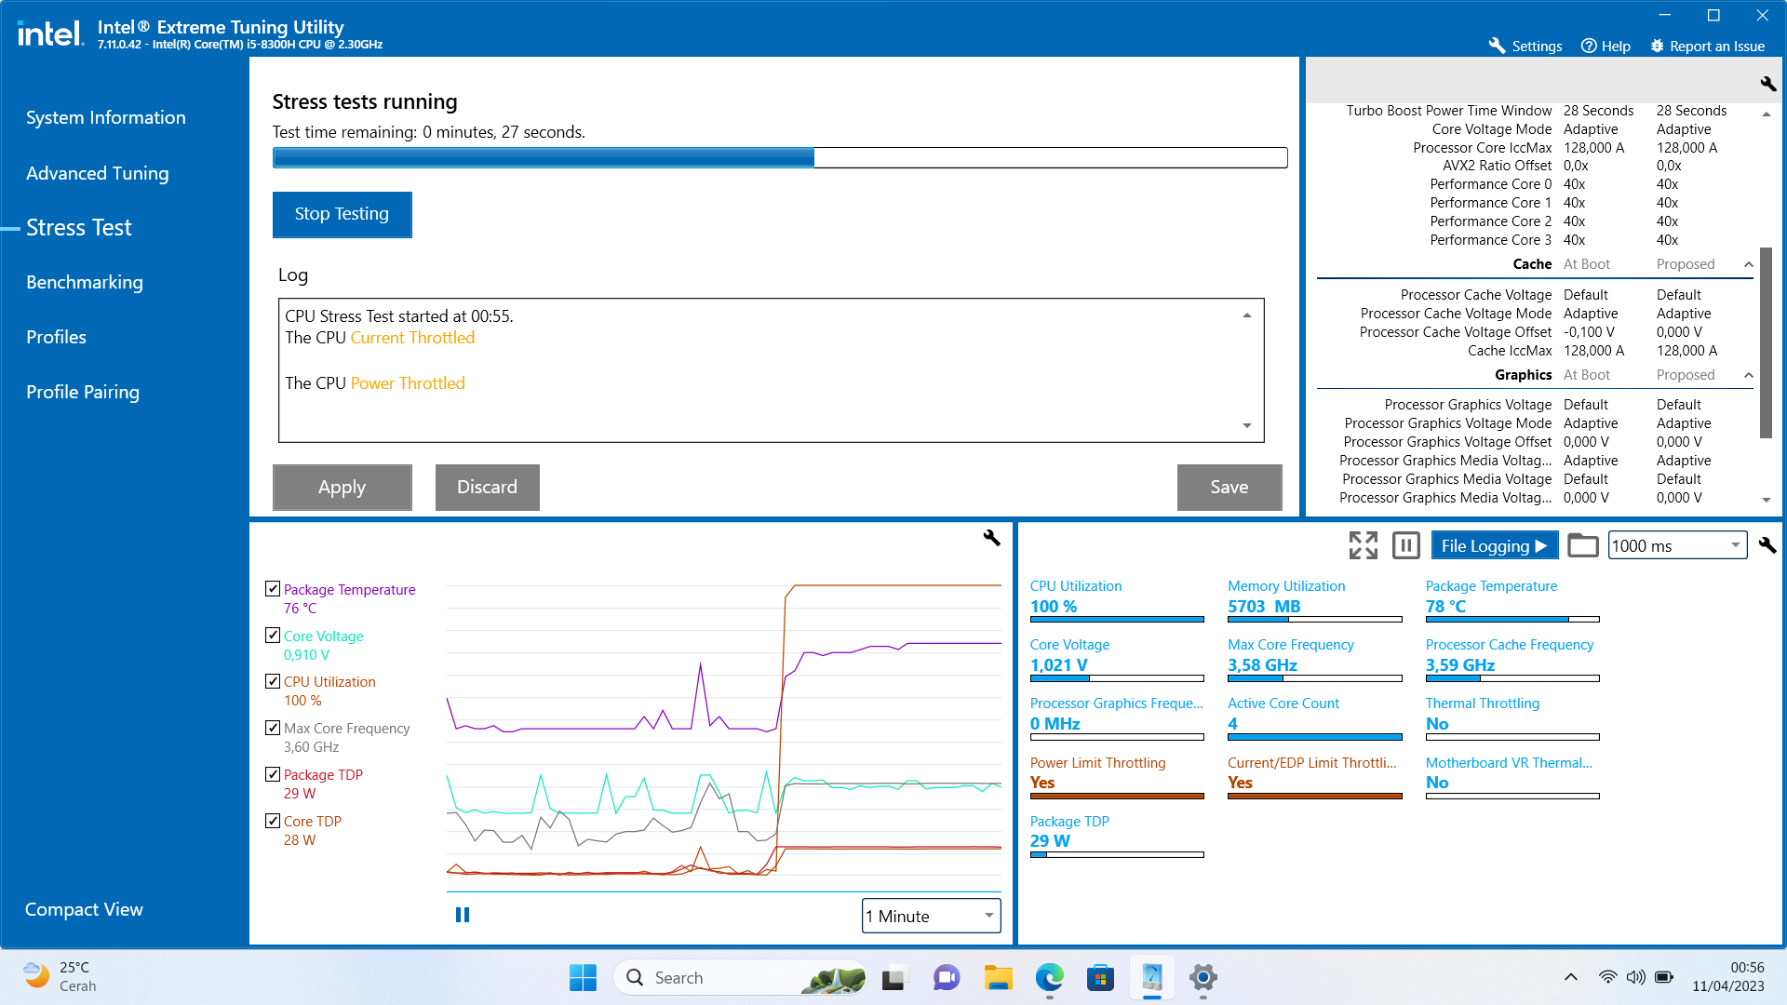Screen dimensions: 1787x1005
Task: Uncheck Package TDP graph line
Action: coord(273,774)
